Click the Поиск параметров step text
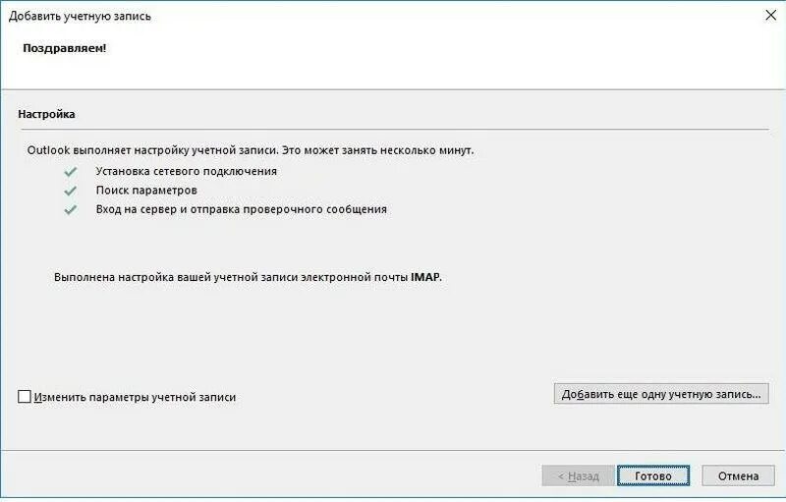 (146, 191)
